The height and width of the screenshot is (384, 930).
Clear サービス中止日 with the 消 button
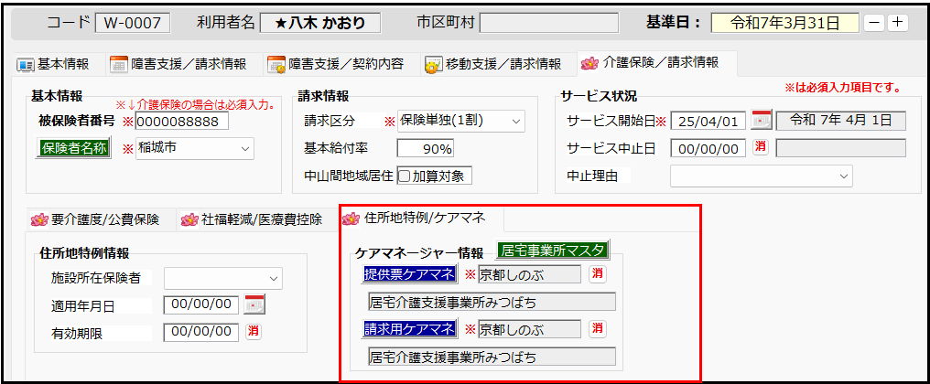[761, 147]
